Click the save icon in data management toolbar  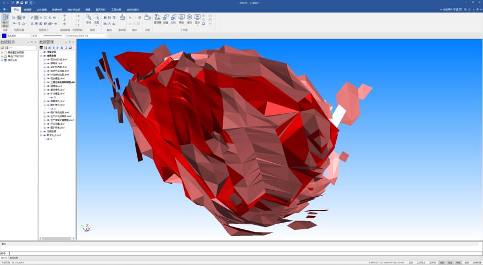click(70, 48)
